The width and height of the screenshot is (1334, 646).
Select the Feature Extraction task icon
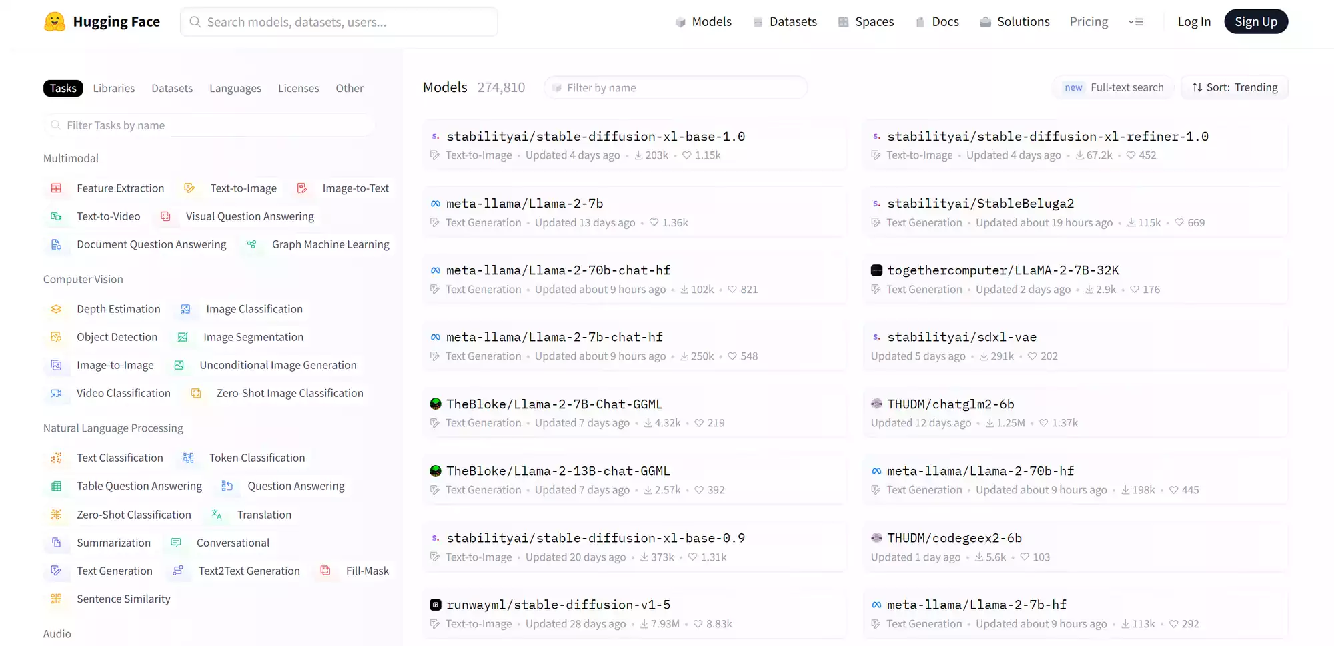coord(56,188)
